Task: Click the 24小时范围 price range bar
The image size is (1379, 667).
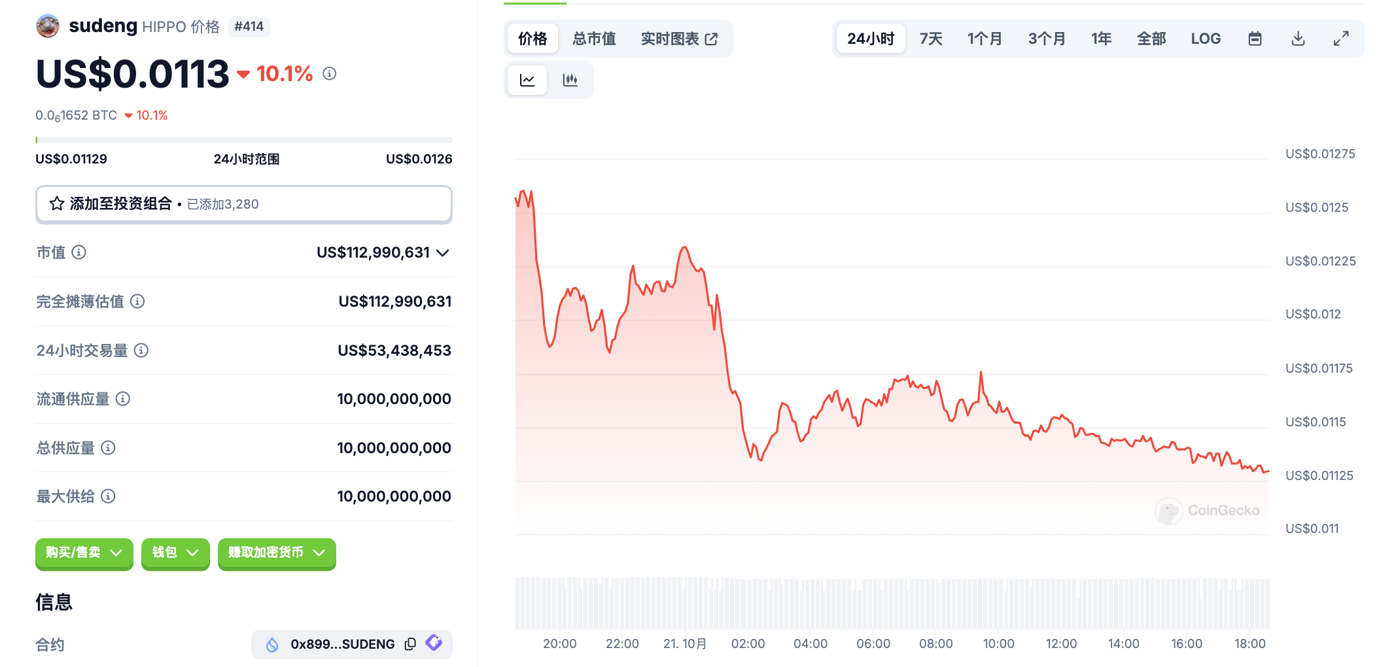Action: 243,140
